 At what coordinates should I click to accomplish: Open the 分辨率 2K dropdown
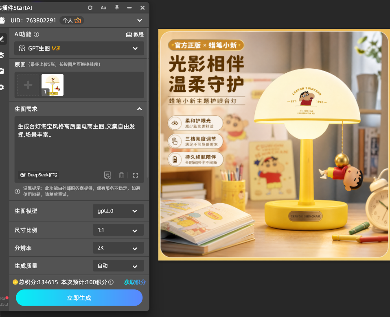coord(118,248)
